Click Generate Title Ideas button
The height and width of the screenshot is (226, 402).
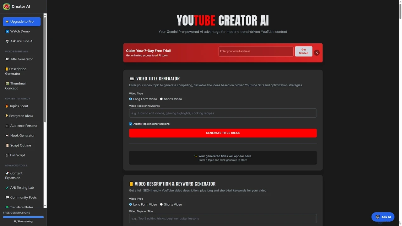(x=223, y=133)
